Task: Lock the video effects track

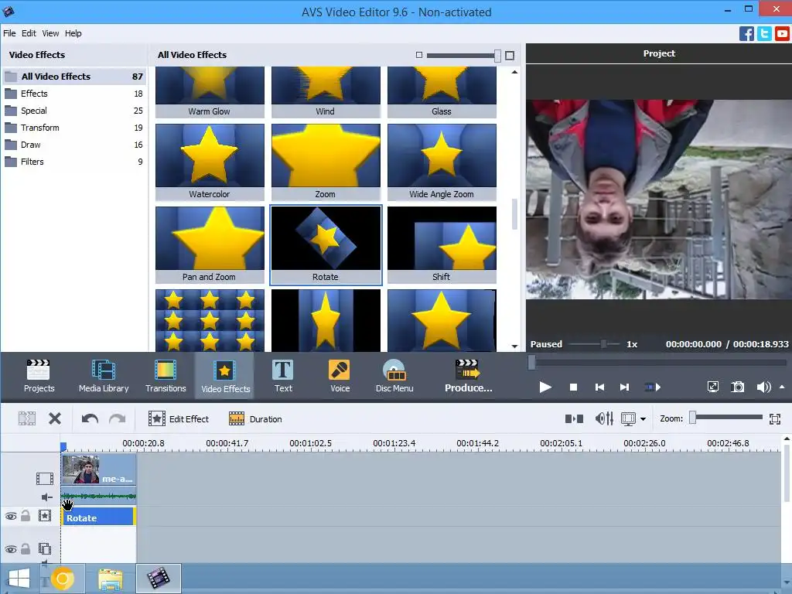Action: point(26,516)
